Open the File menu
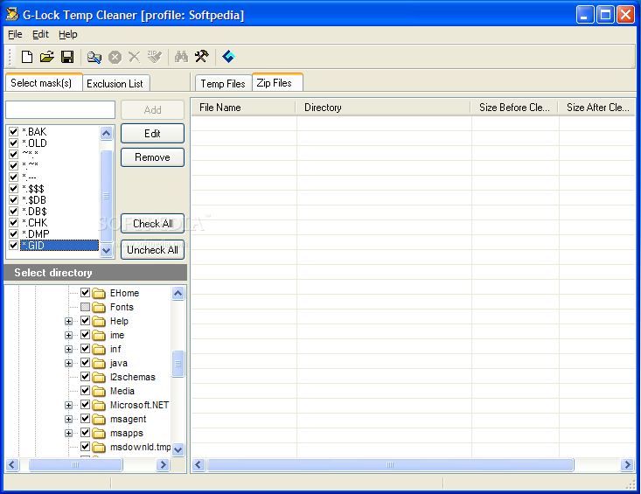The width and height of the screenshot is (641, 494). [15, 34]
